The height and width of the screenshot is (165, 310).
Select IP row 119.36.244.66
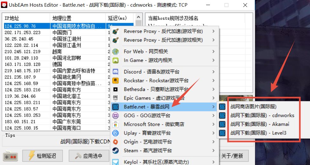click(x=57, y=96)
